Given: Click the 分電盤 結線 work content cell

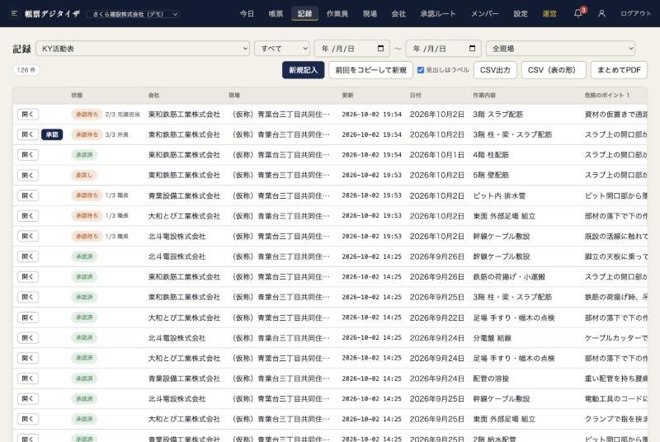Looking at the screenshot, I should coord(492,338).
